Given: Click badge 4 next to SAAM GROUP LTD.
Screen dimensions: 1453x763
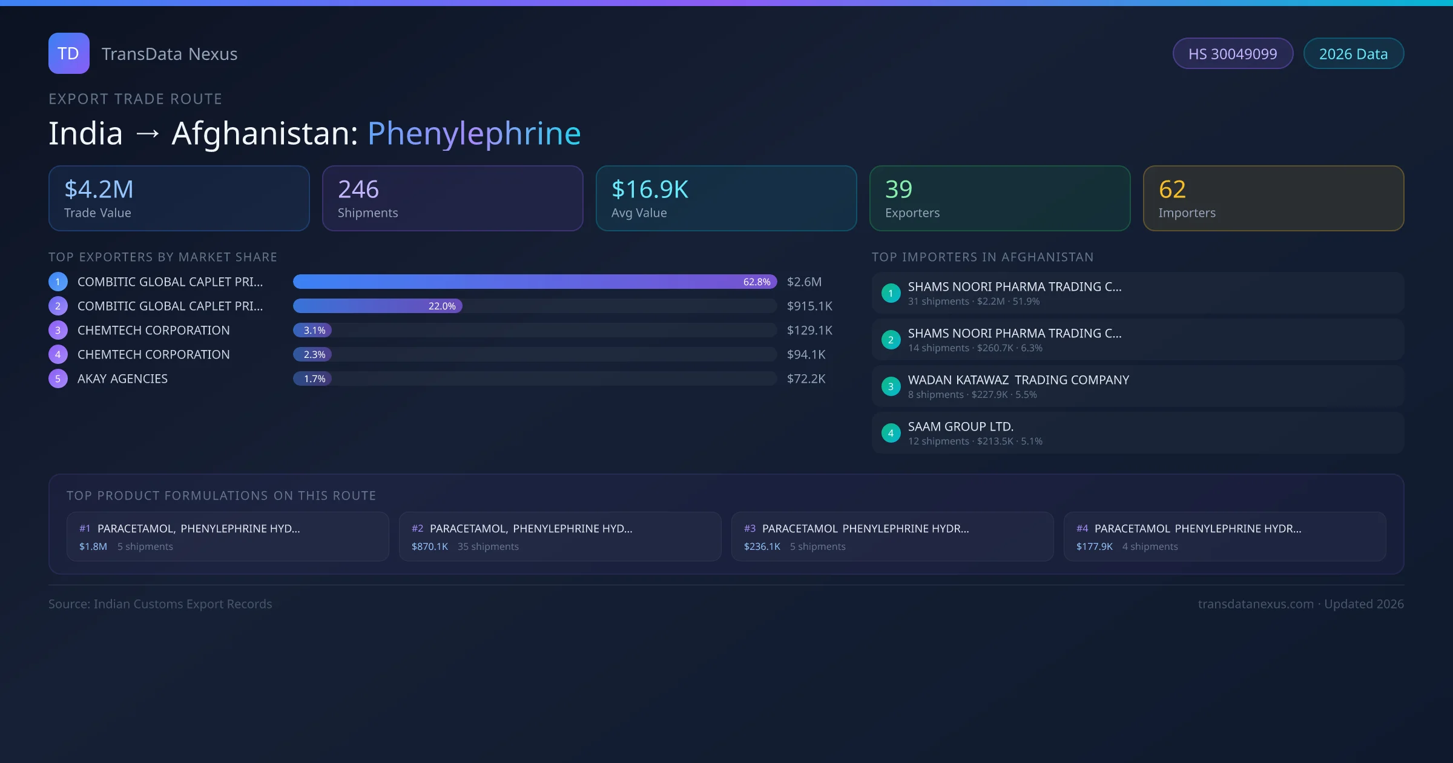Looking at the screenshot, I should click(x=891, y=432).
